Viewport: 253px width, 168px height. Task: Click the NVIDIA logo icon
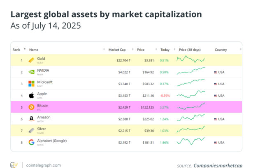[31, 72]
